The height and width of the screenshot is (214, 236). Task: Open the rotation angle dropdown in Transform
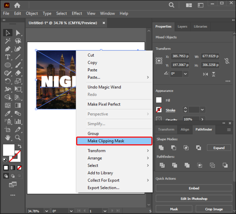click(185, 74)
